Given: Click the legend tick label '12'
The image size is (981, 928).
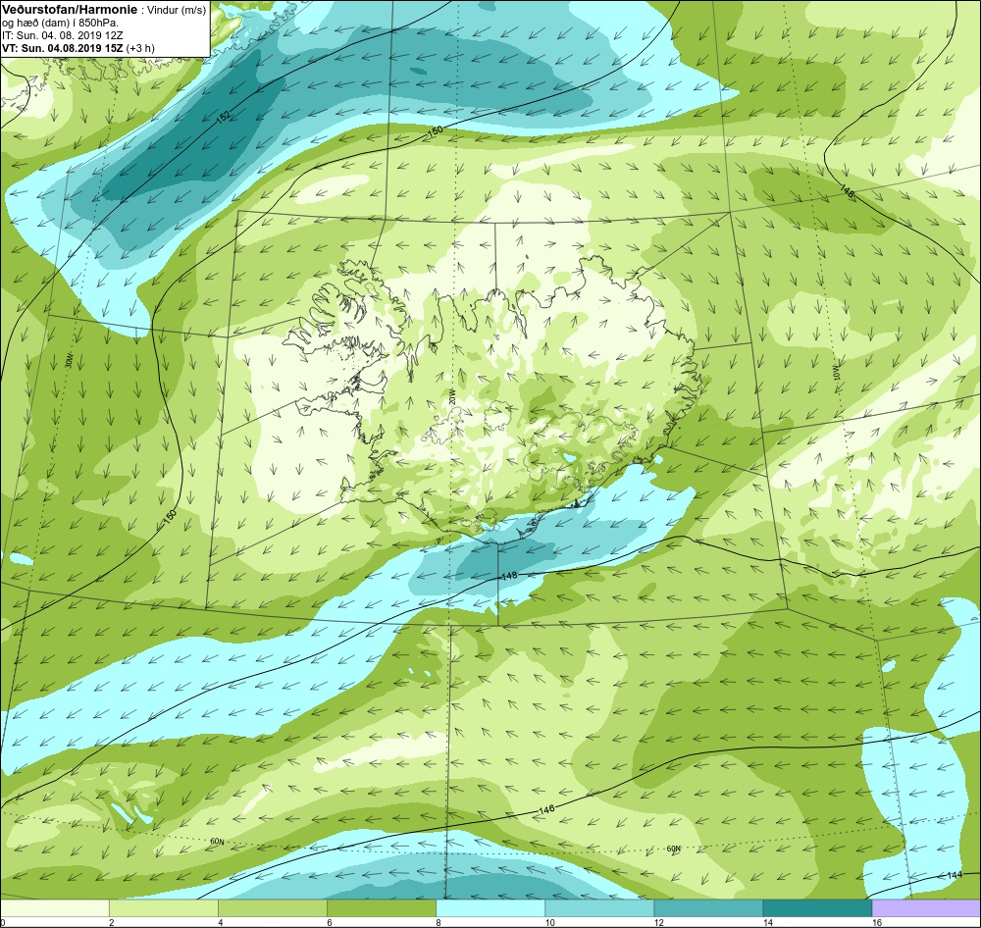Looking at the screenshot, I should tap(657, 922).
